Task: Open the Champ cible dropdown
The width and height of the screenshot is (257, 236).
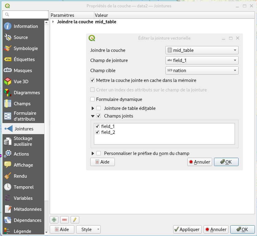Action: pyautogui.click(x=202, y=70)
